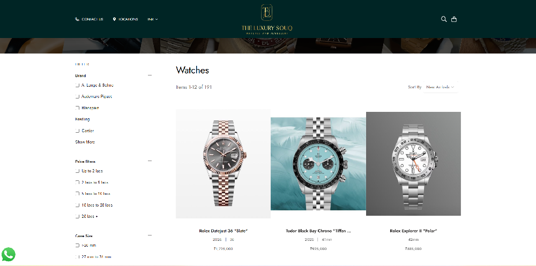This screenshot has width=536, height=266.
Task: Check the Audemars Piguet brand filter
Action: click(77, 96)
